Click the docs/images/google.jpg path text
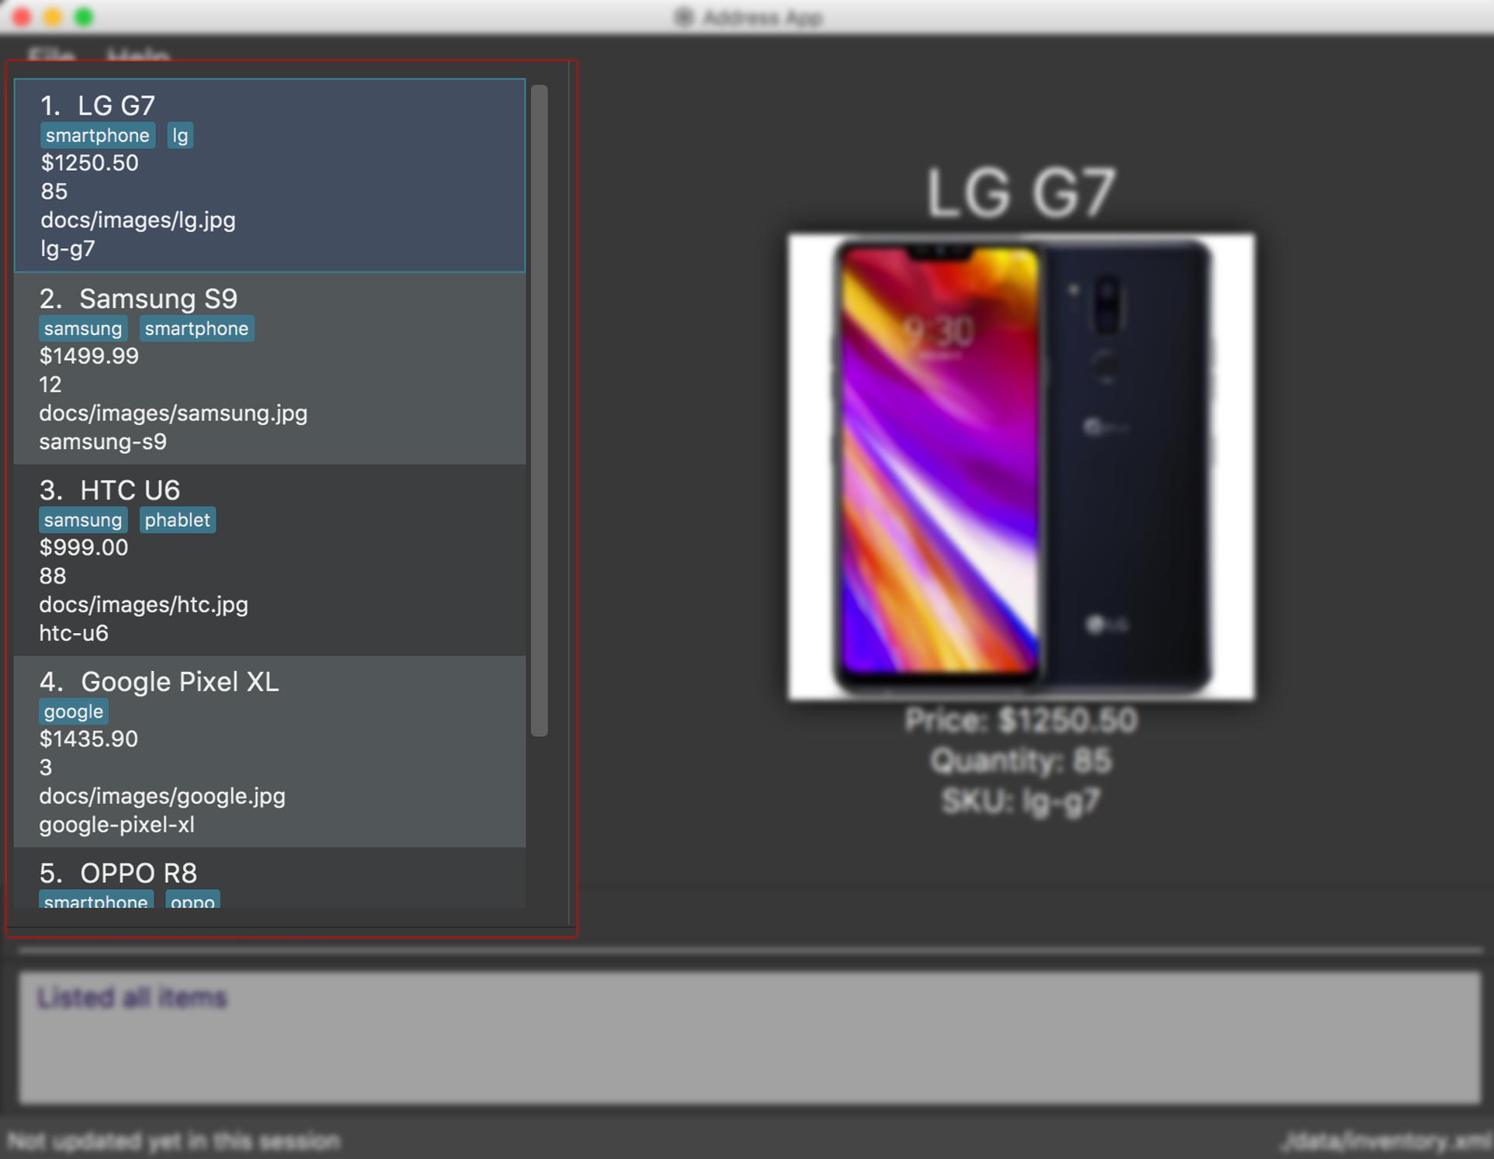The image size is (1494, 1159). 163,797
